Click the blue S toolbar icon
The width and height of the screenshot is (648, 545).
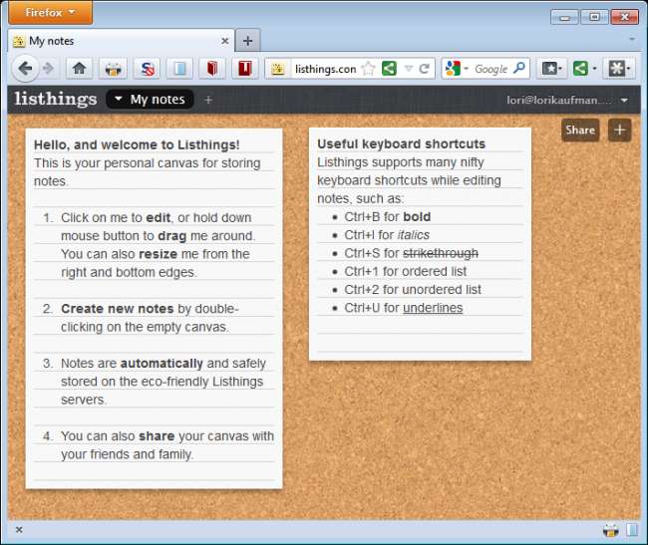(147, 68)
